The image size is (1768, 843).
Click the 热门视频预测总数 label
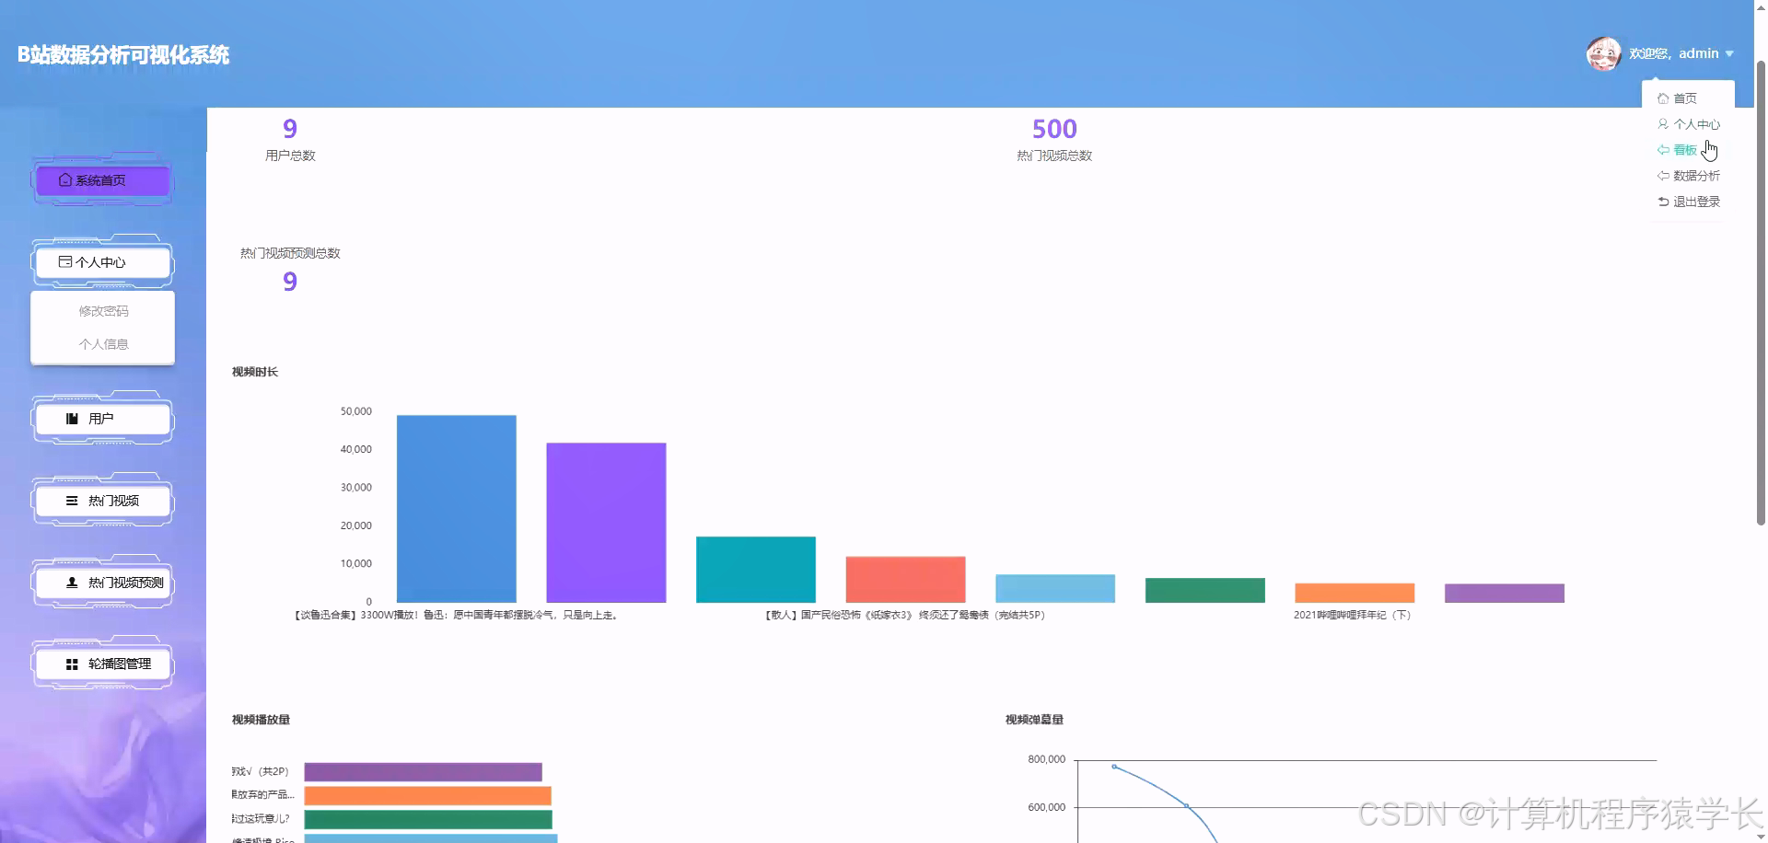[290, 253]
